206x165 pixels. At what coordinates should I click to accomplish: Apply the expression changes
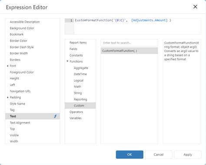click(x=188, y=155)
